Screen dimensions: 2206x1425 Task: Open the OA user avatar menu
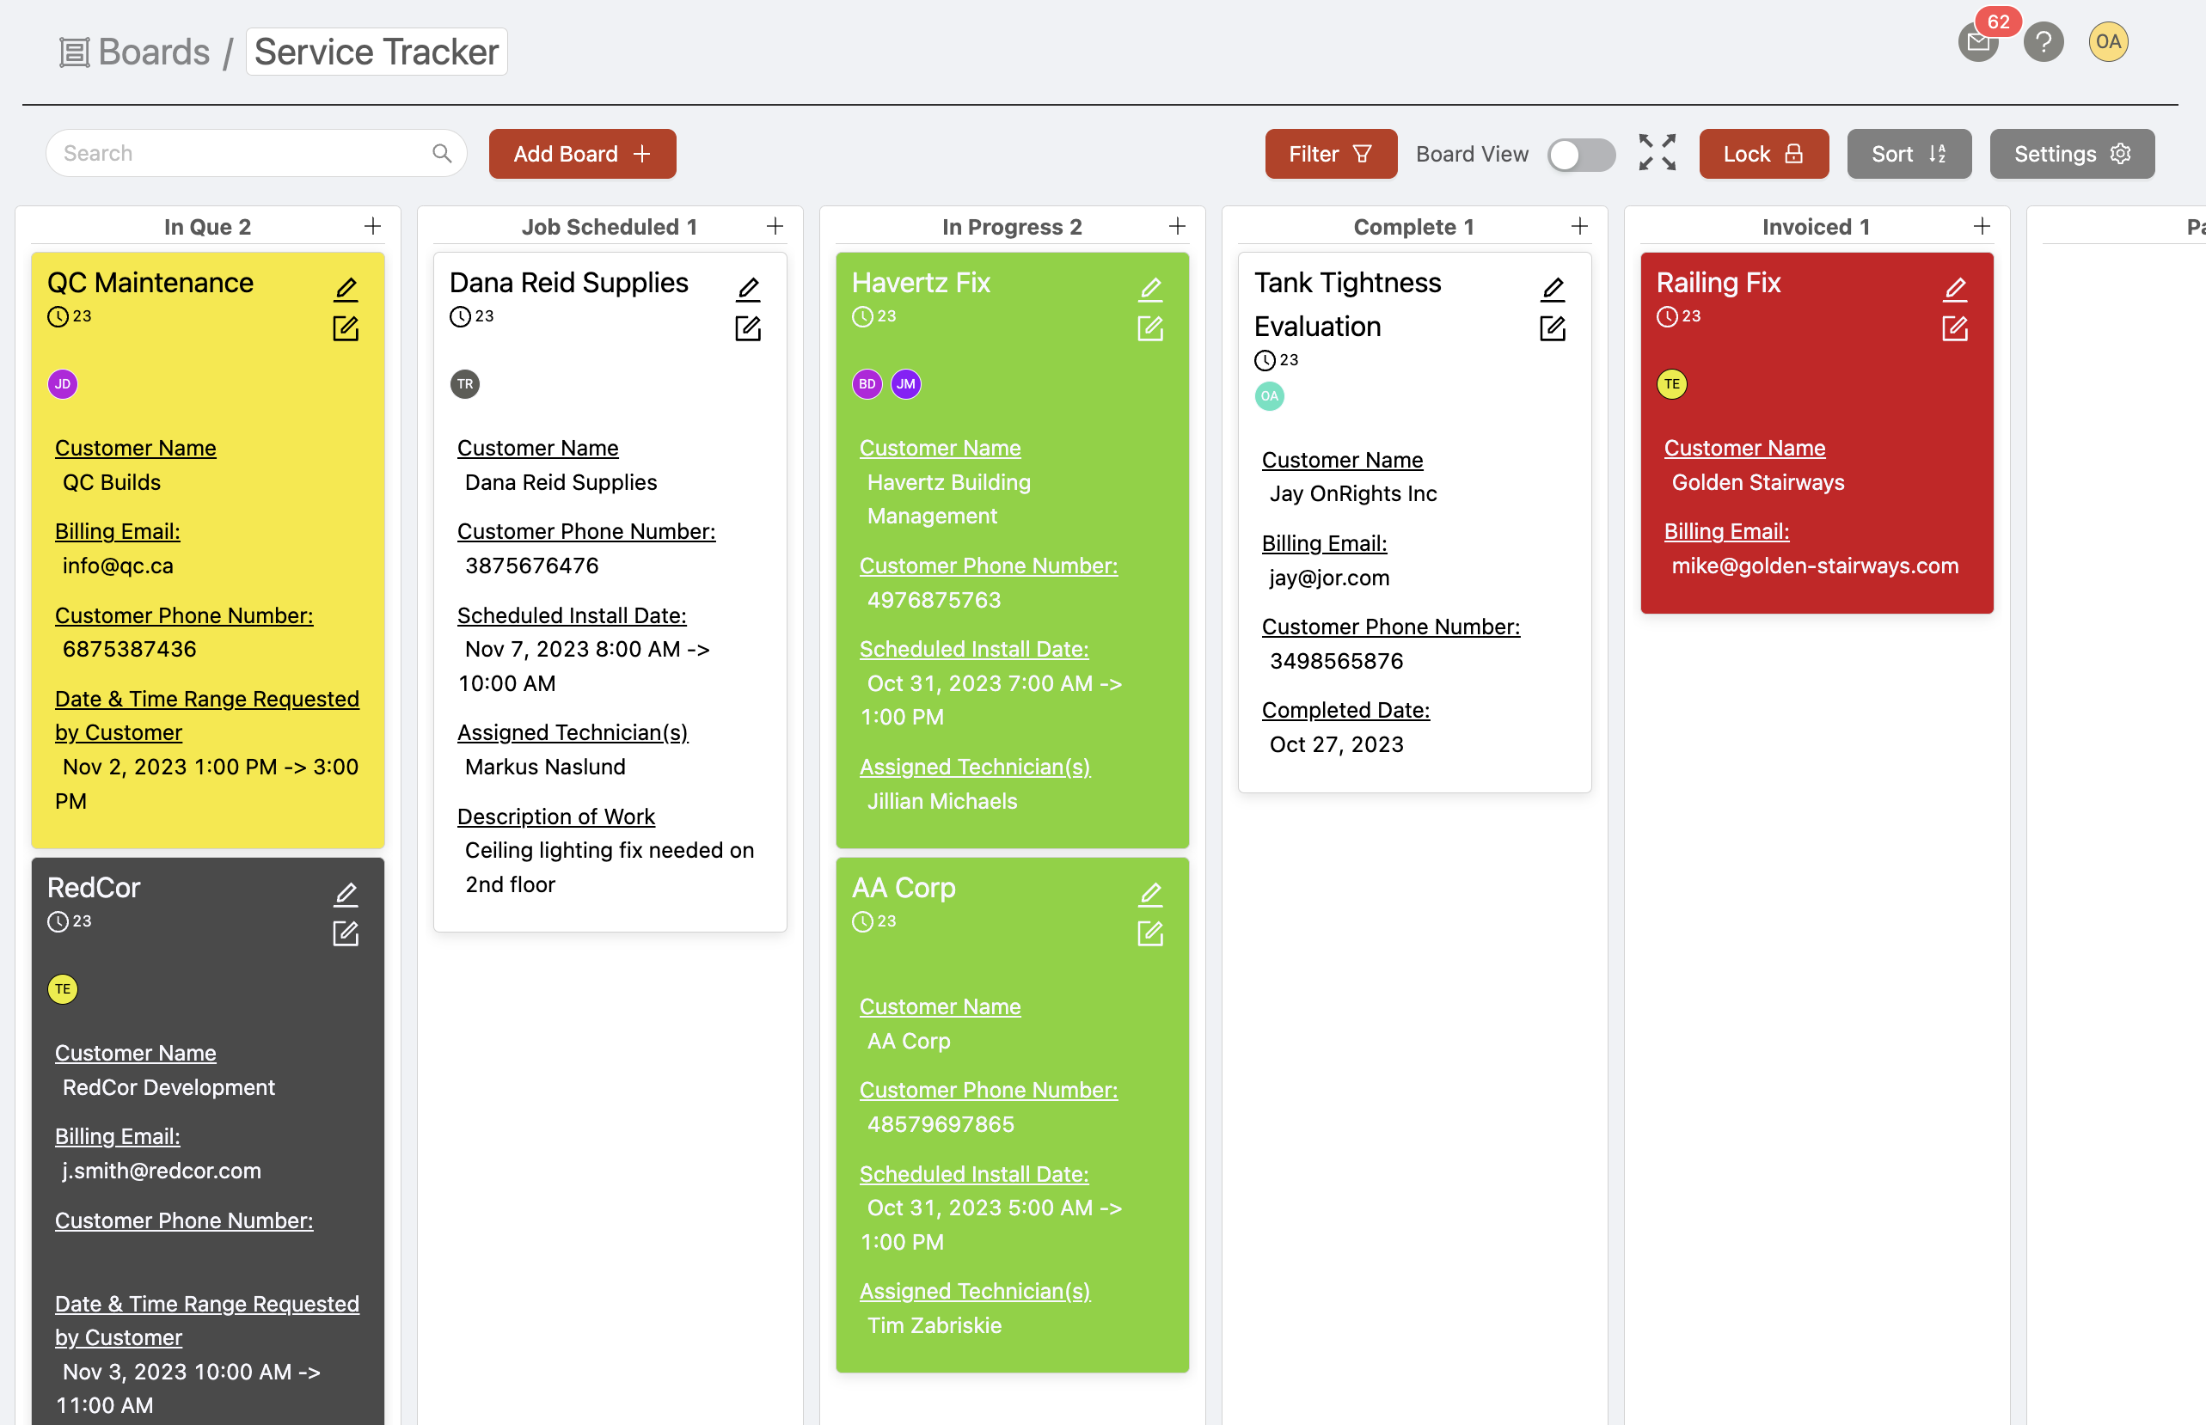[x=2107, y=43]
